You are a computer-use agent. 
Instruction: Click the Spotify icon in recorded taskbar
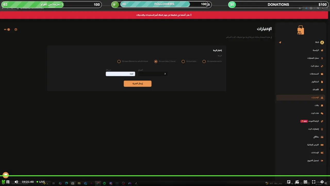(104, 183)
